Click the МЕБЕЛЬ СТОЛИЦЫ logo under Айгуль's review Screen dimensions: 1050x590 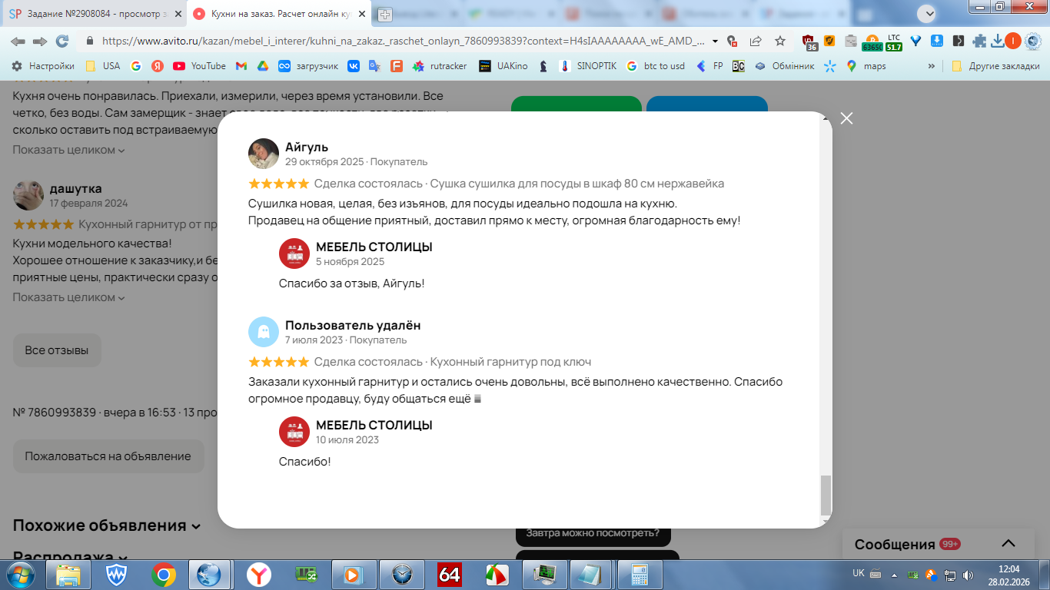294,254
